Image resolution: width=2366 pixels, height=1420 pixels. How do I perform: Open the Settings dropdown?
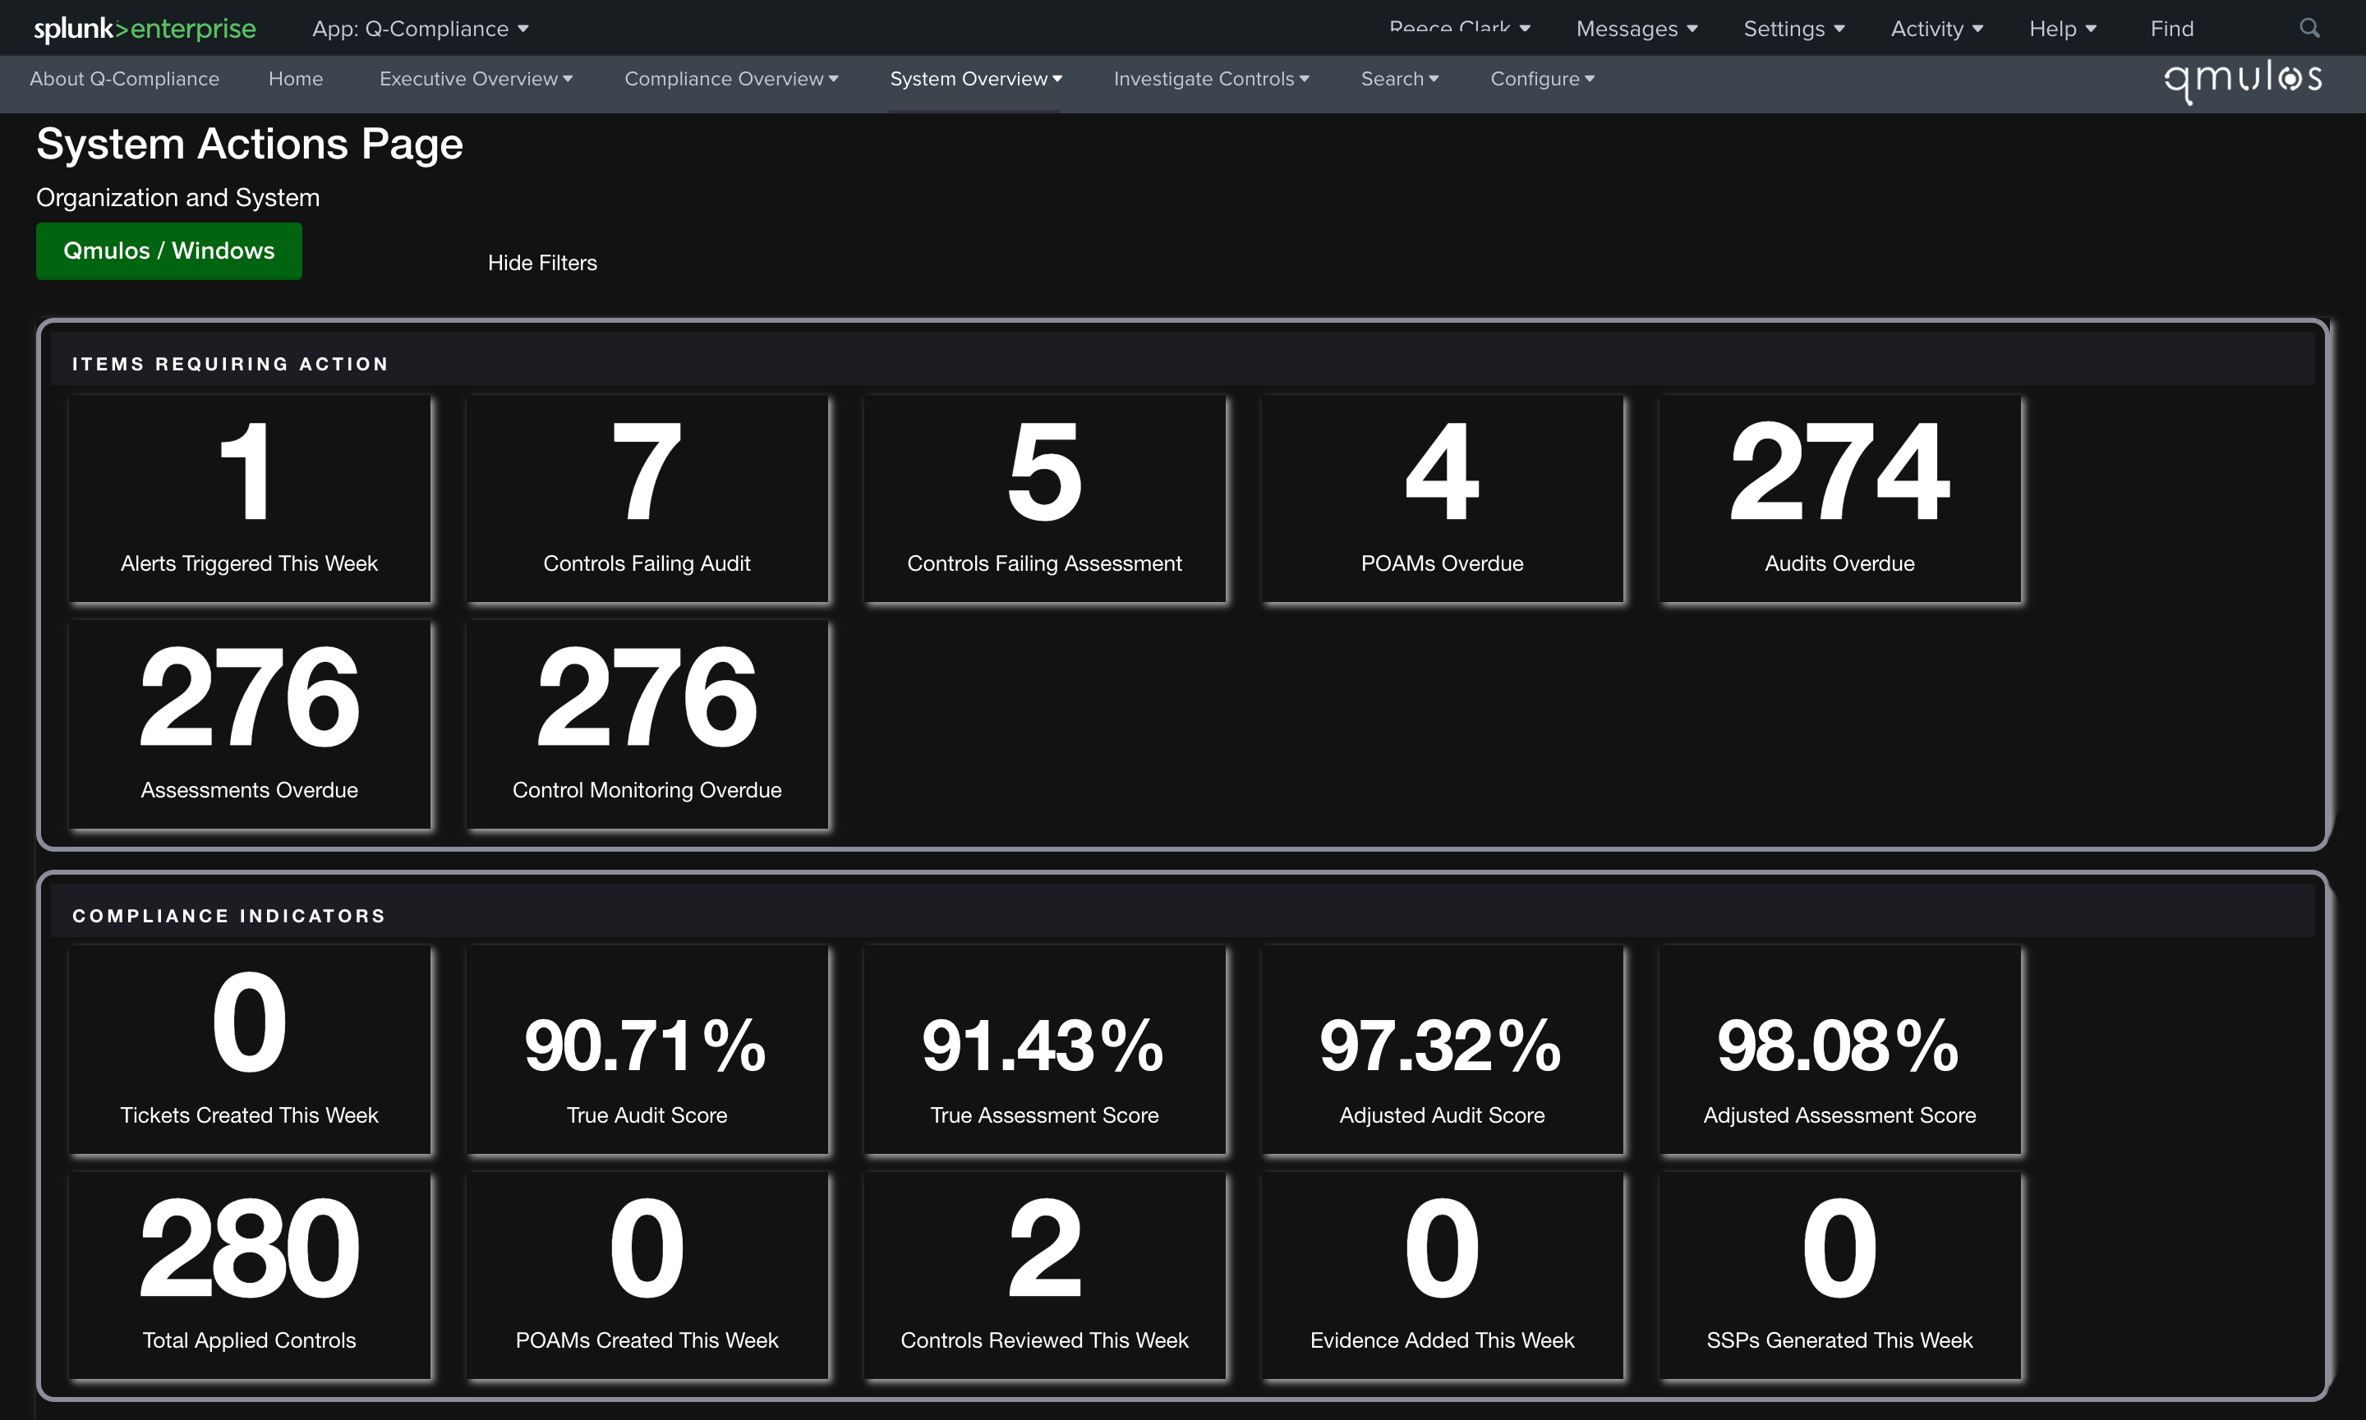[x=1793, y=29]
